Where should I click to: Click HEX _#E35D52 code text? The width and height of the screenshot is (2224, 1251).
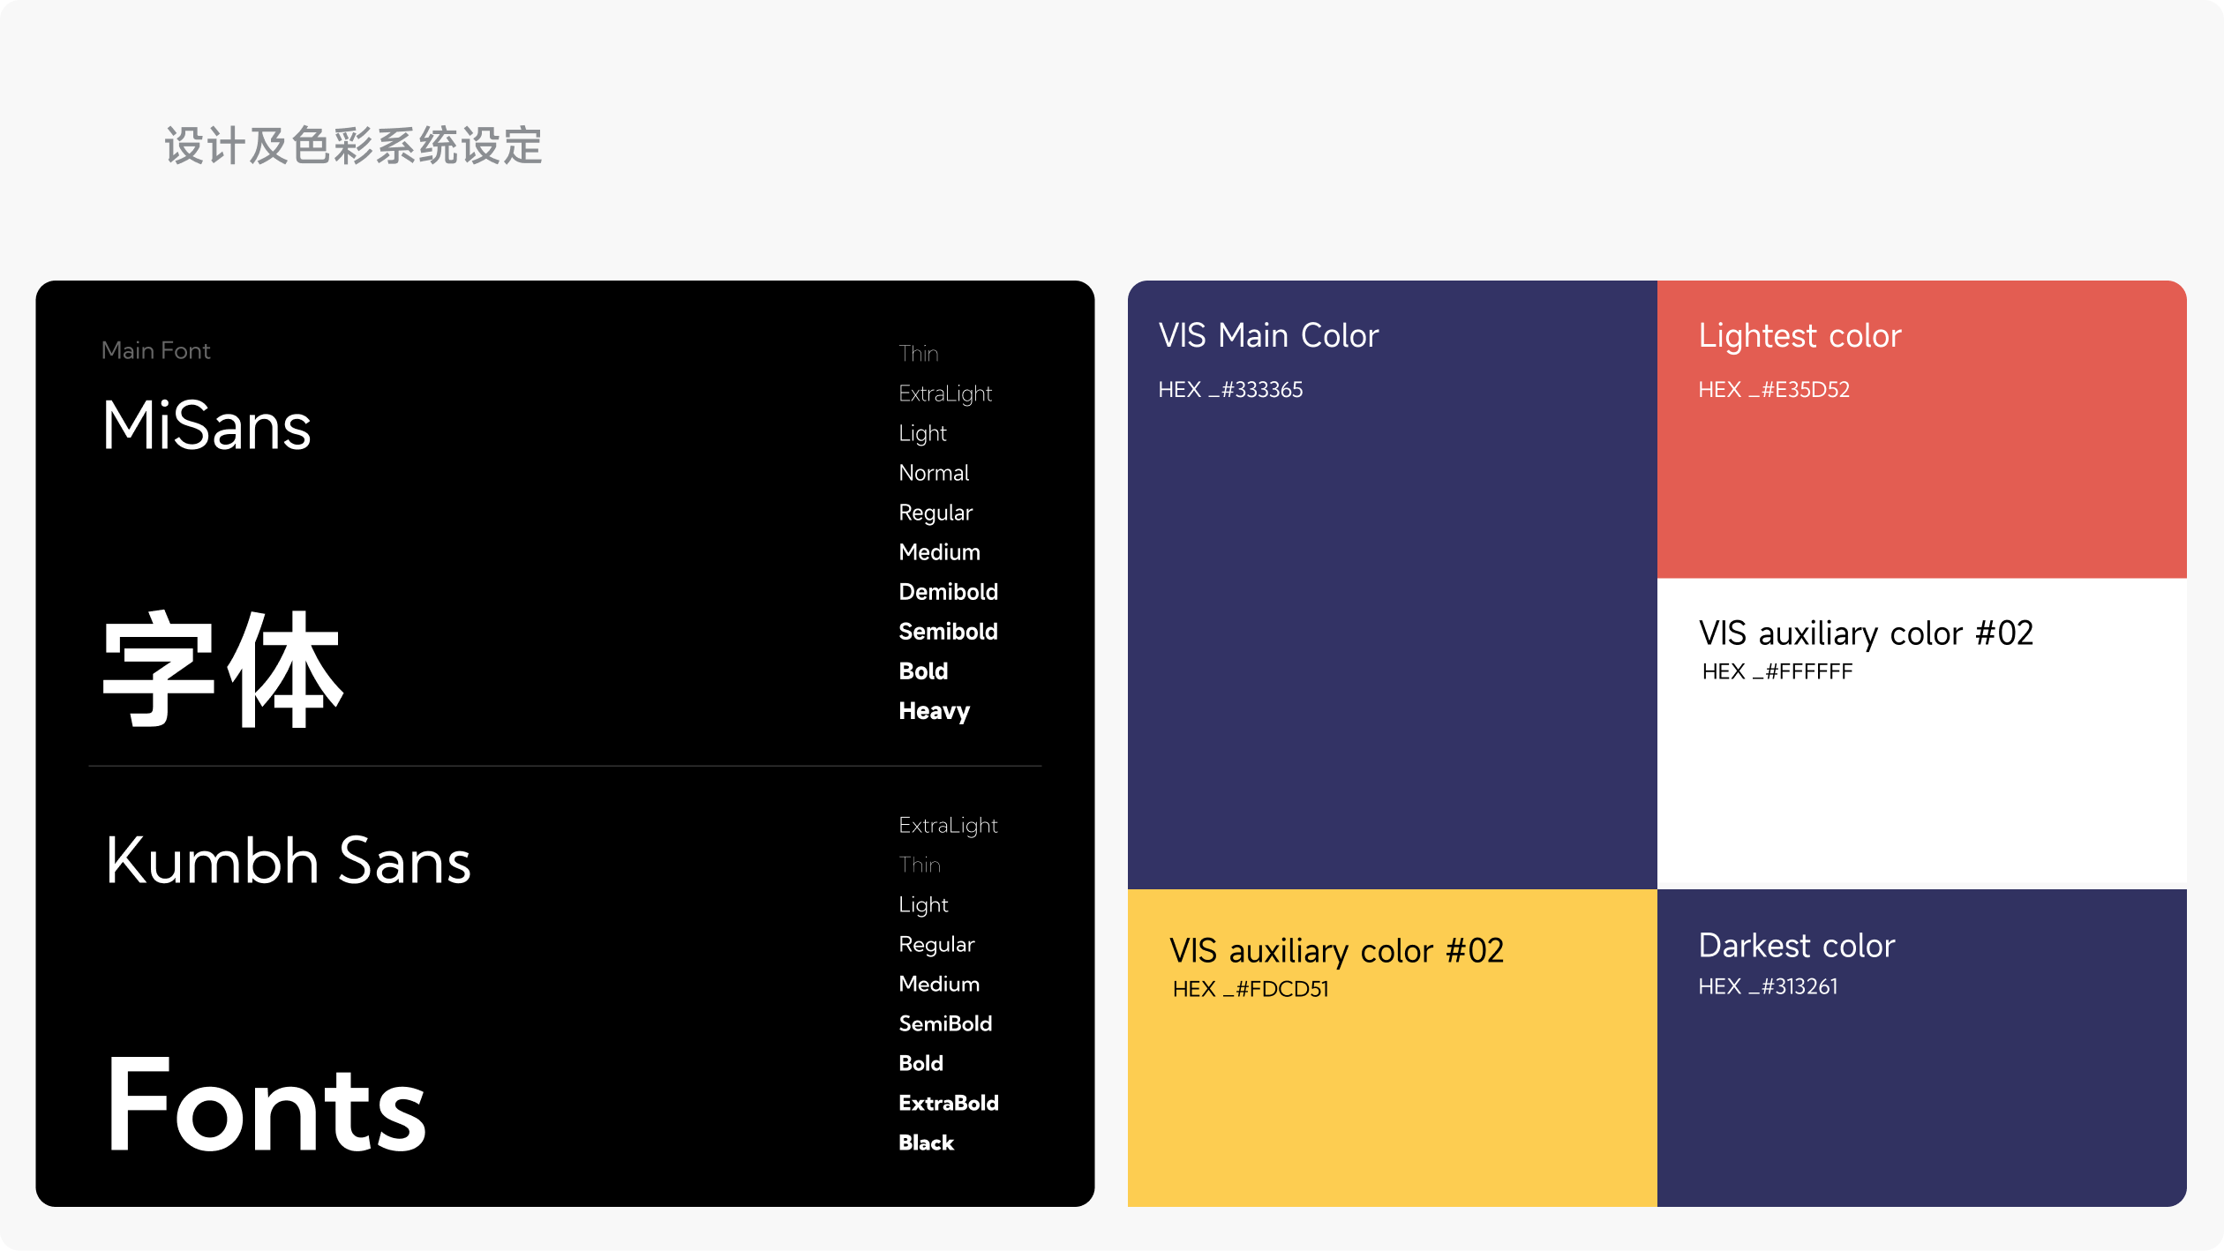(1774, 390)
